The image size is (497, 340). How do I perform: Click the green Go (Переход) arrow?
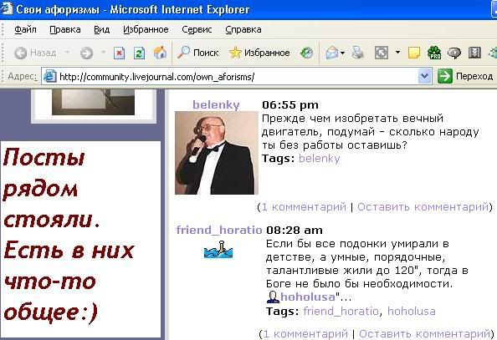pos(444,76)
